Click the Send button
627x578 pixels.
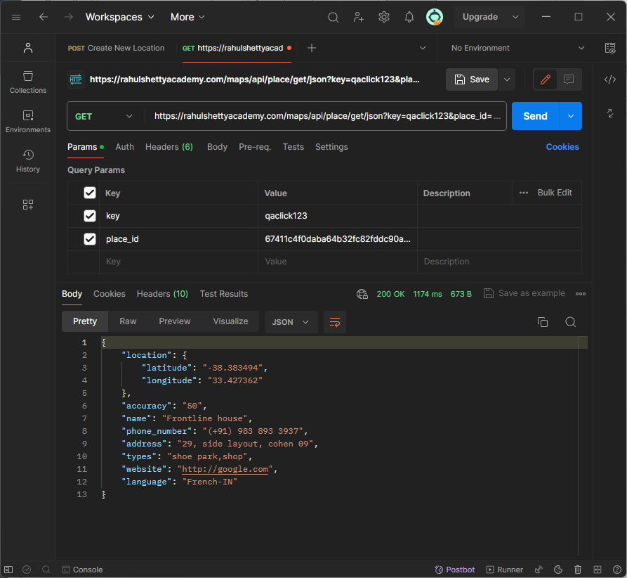[x=535, y=116]
